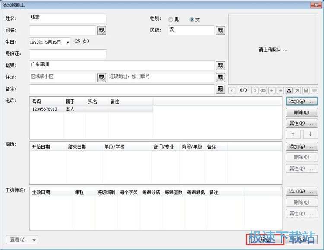Select the phone row 12345678910
The image size is (324, 250).
pos(92,109)
